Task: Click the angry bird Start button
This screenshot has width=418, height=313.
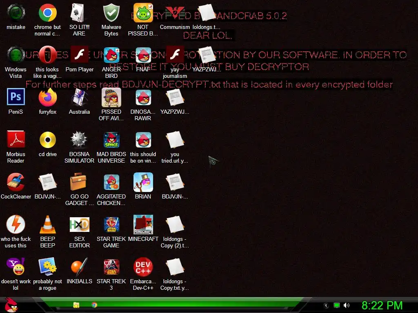Action: [11, 305]
